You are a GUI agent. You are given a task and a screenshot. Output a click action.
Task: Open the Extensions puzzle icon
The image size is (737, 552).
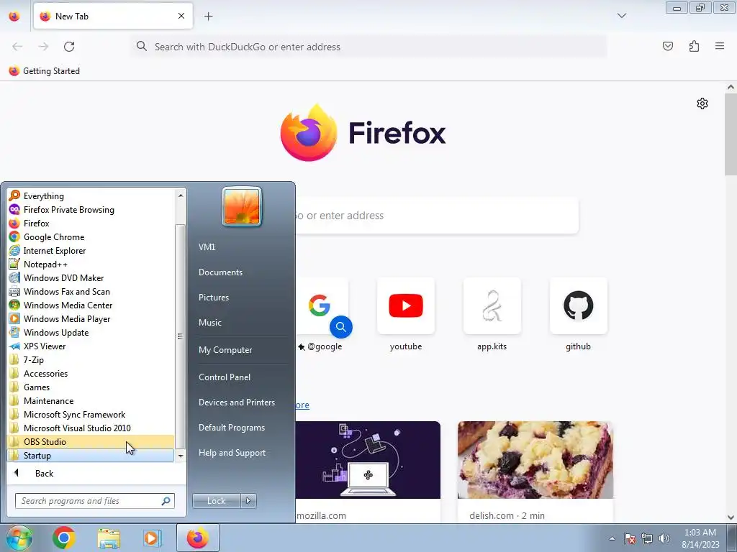click(695, 46)
